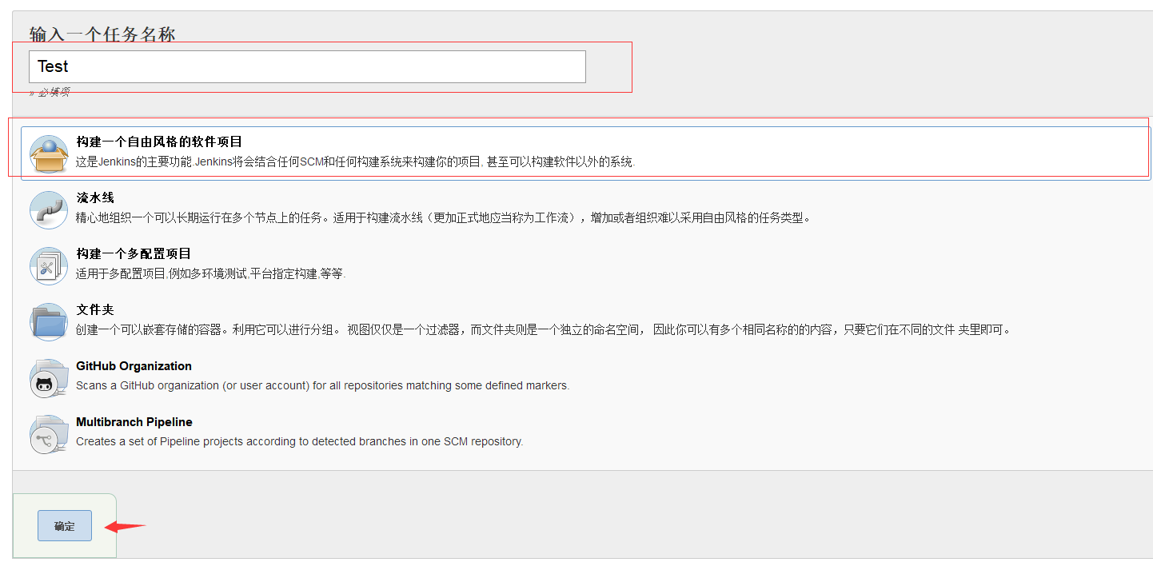
Task: Click description 'Creates a set of Pipeline projects'
Action: tap(299, 441)
